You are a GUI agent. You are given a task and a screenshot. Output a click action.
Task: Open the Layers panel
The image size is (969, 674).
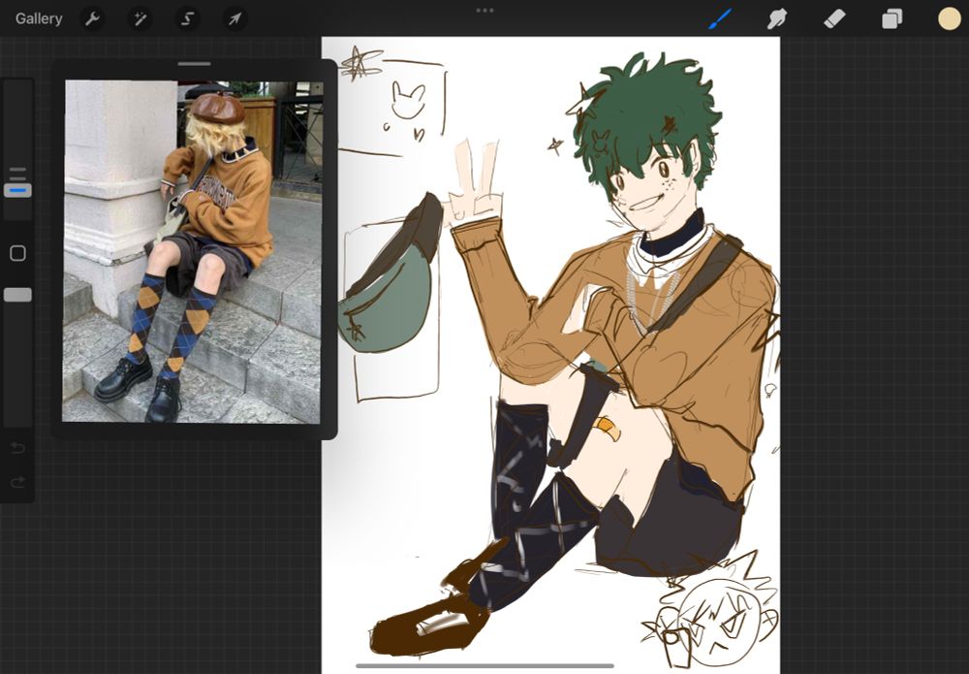(x=891, y=19)
